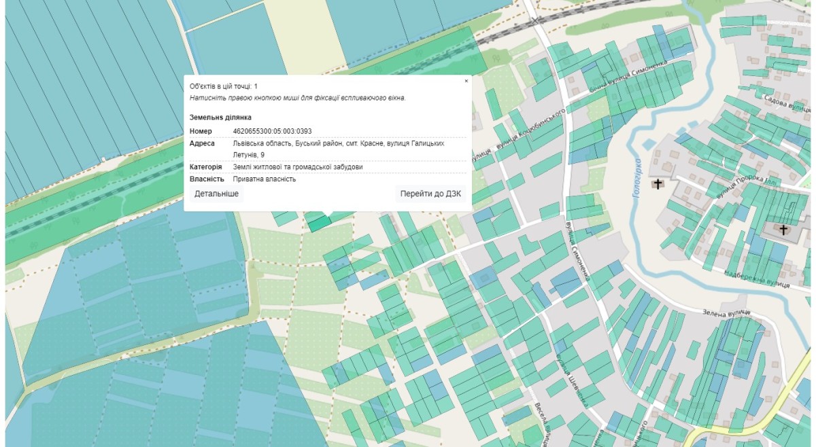Click the Земельна ділянка heading
The height and width of the screenshot is (447, 816).
pos(220,118)
